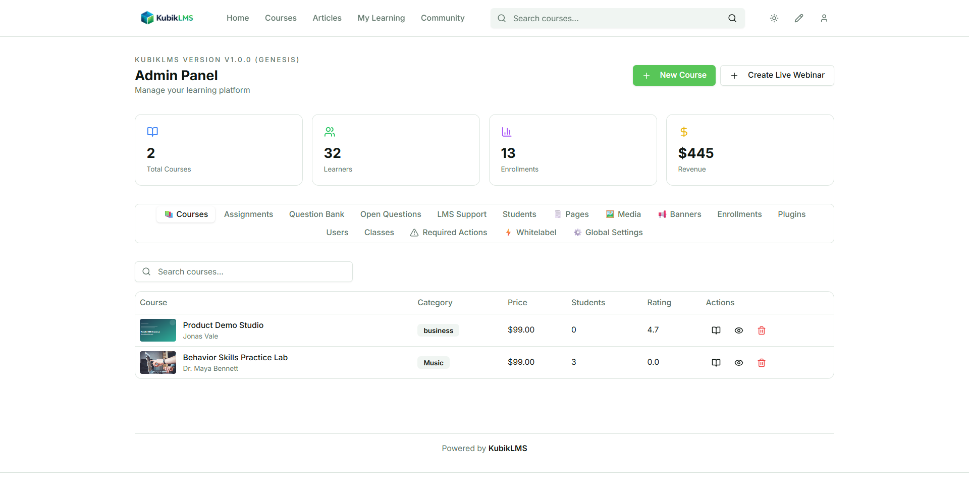Open My Learning in top navigation
969x499 pixels.
(x=381, y=18)
